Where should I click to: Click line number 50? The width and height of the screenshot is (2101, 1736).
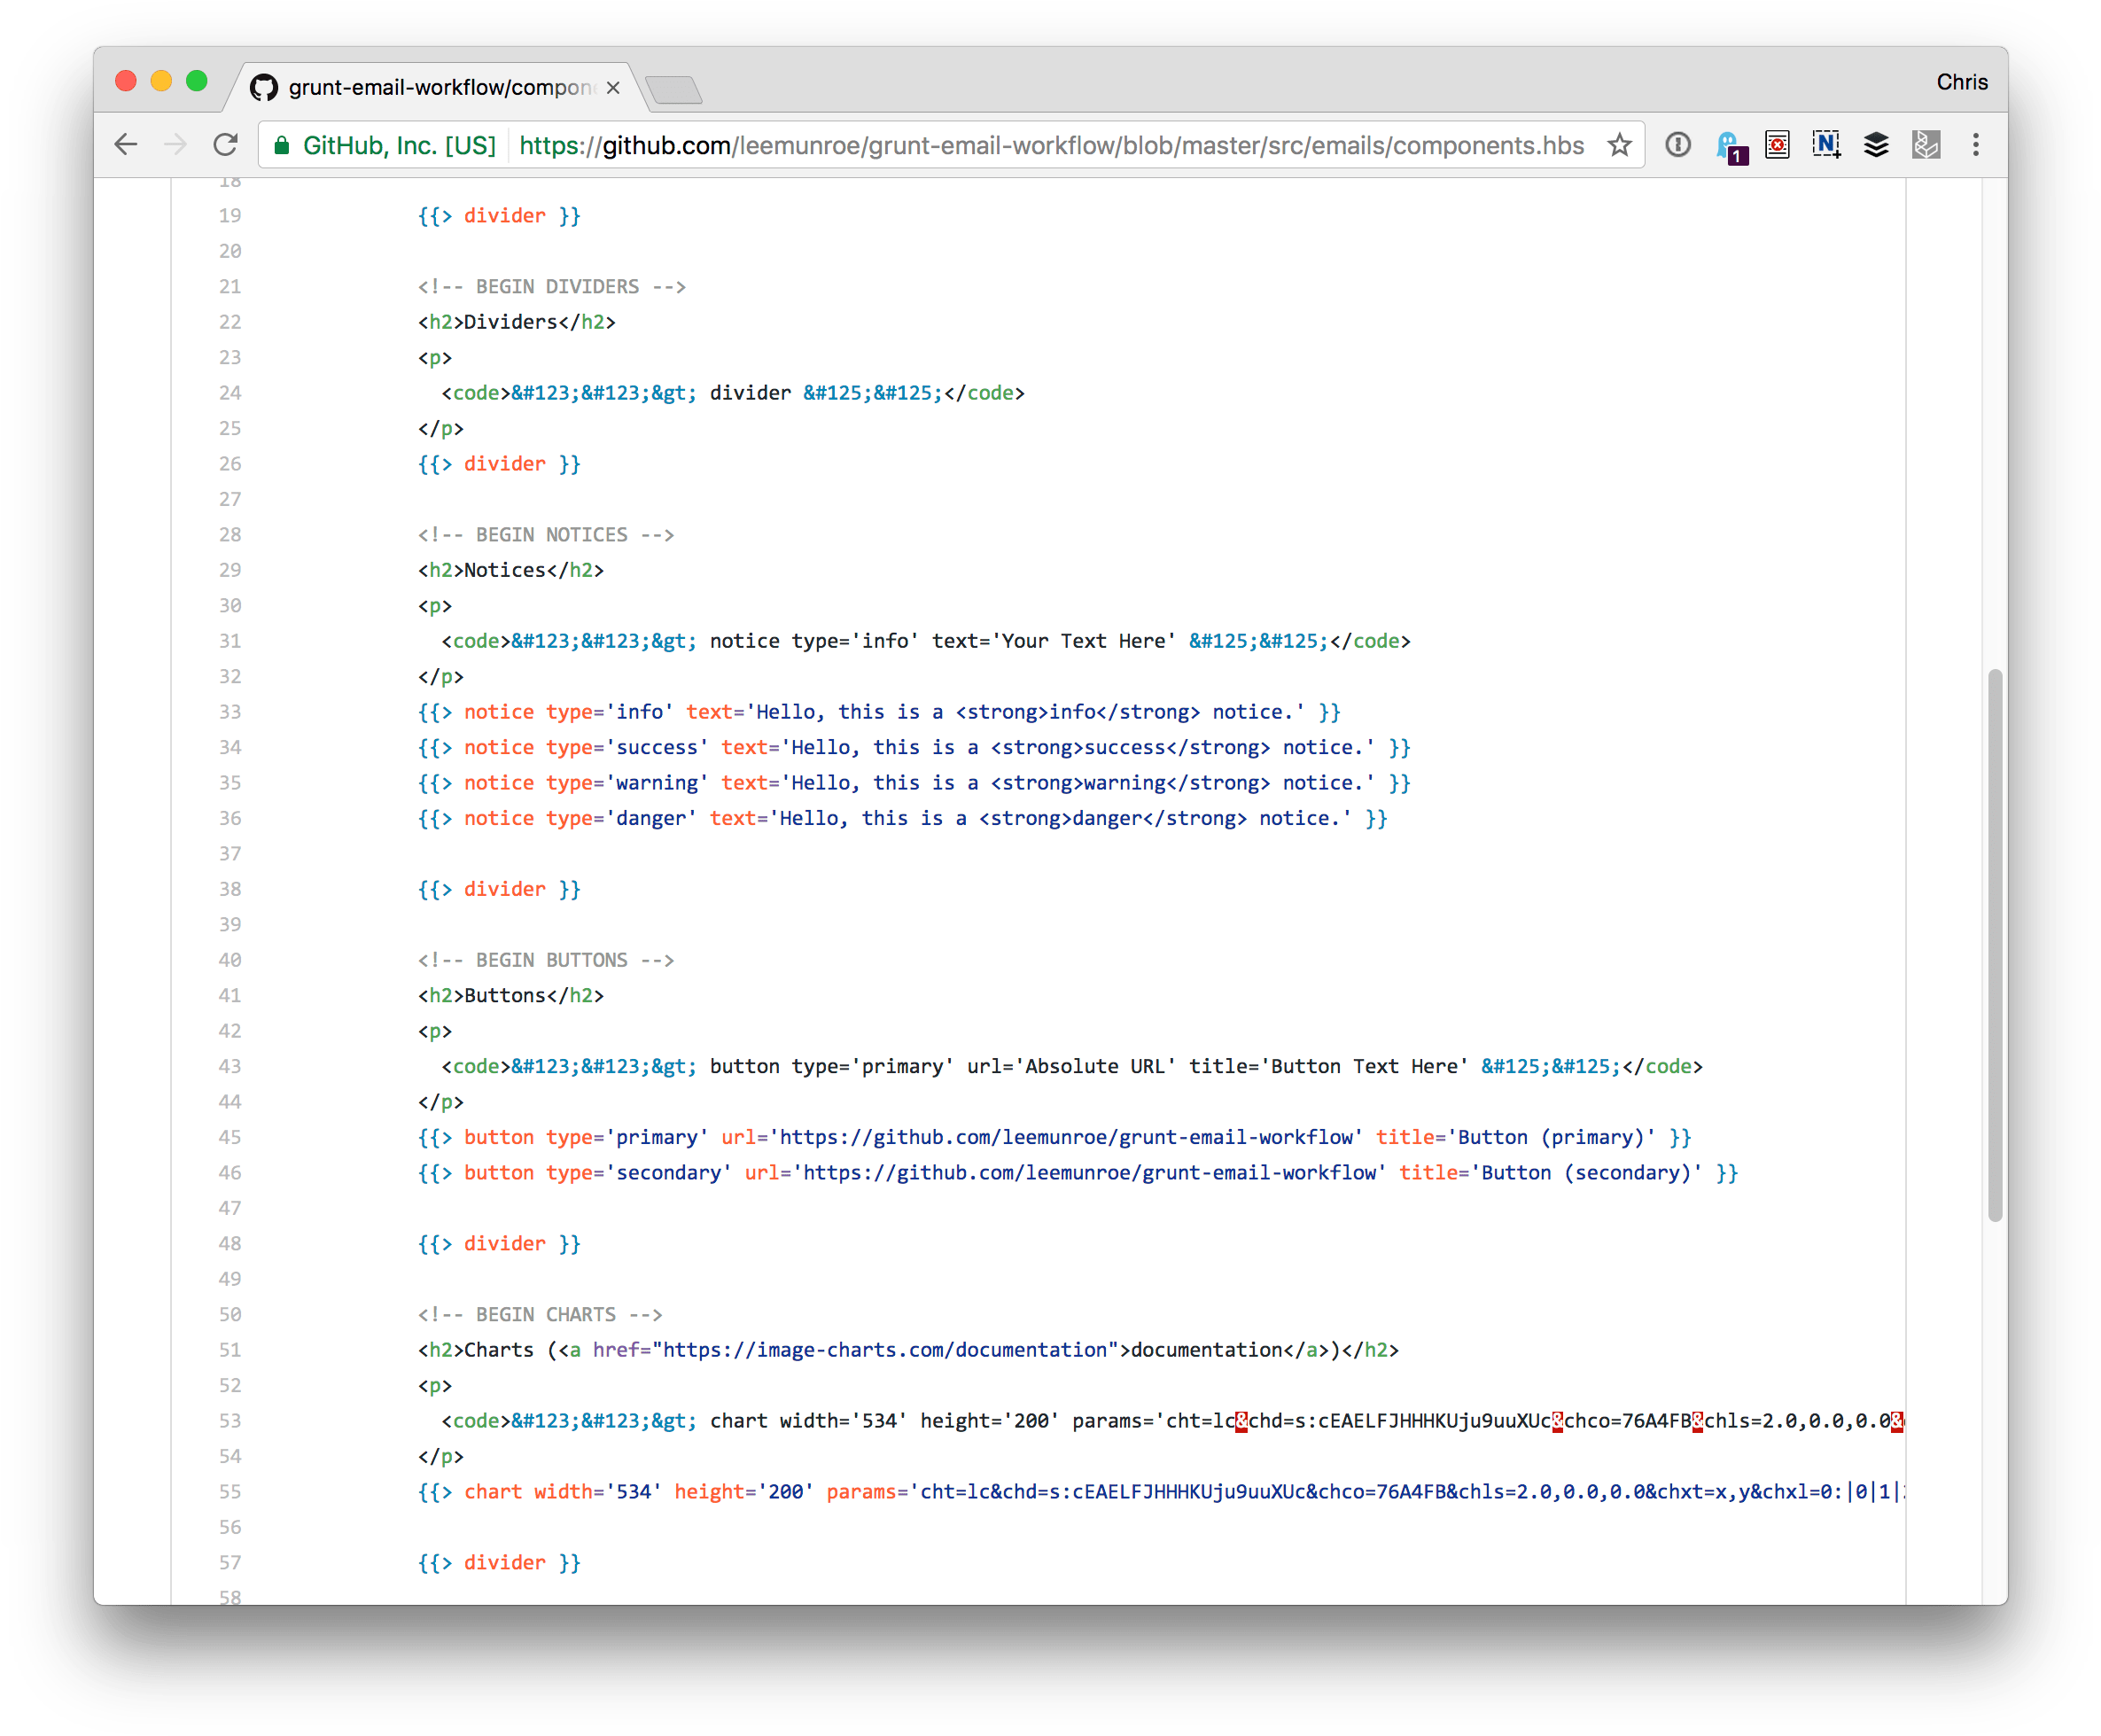pos(230,1314)
